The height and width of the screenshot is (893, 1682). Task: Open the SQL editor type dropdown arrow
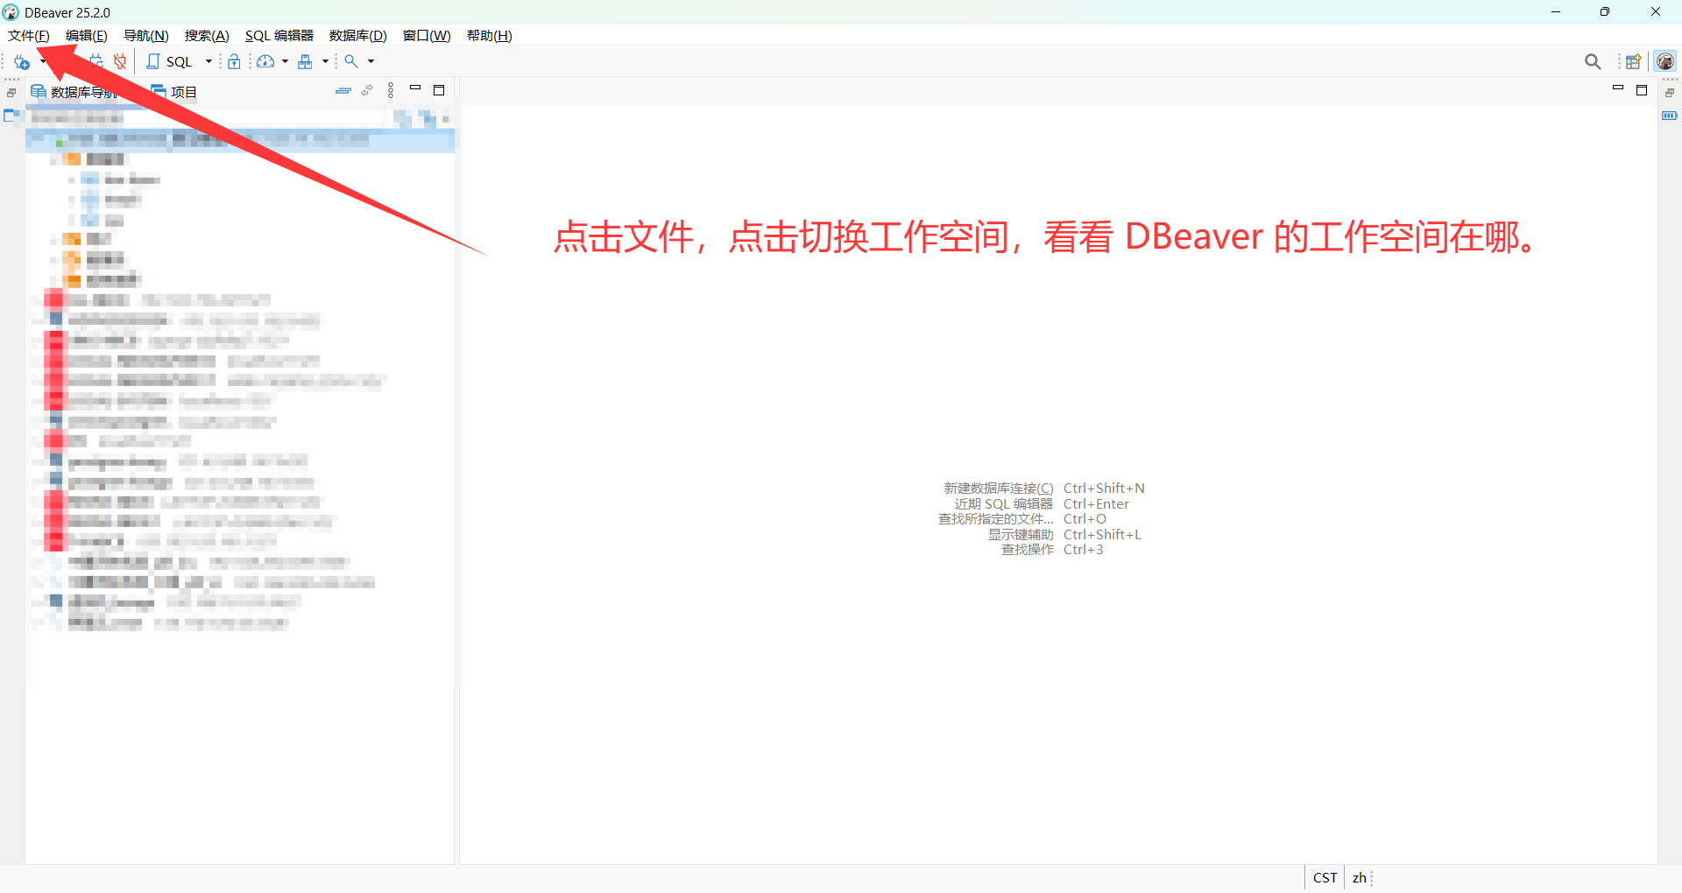[208, 61]
